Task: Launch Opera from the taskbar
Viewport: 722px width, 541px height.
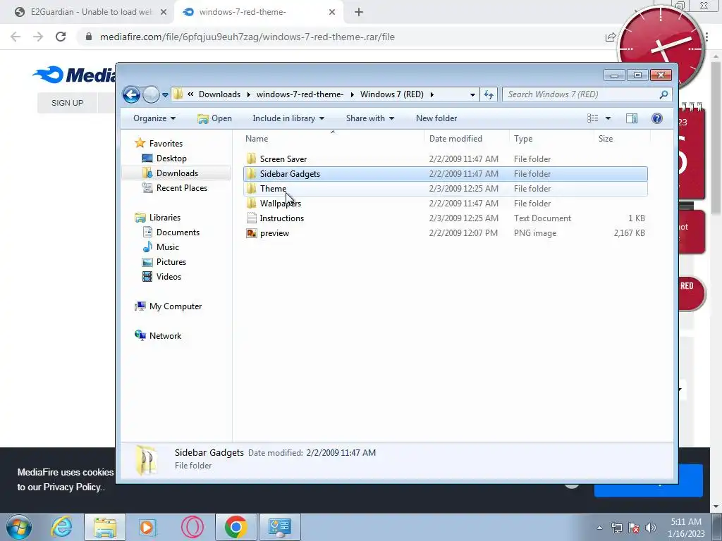Action: (x=192, y=527)
